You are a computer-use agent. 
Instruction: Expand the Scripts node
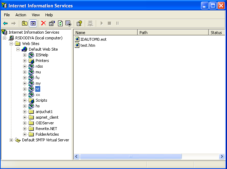pyautogui.click(x=25, y=100)
